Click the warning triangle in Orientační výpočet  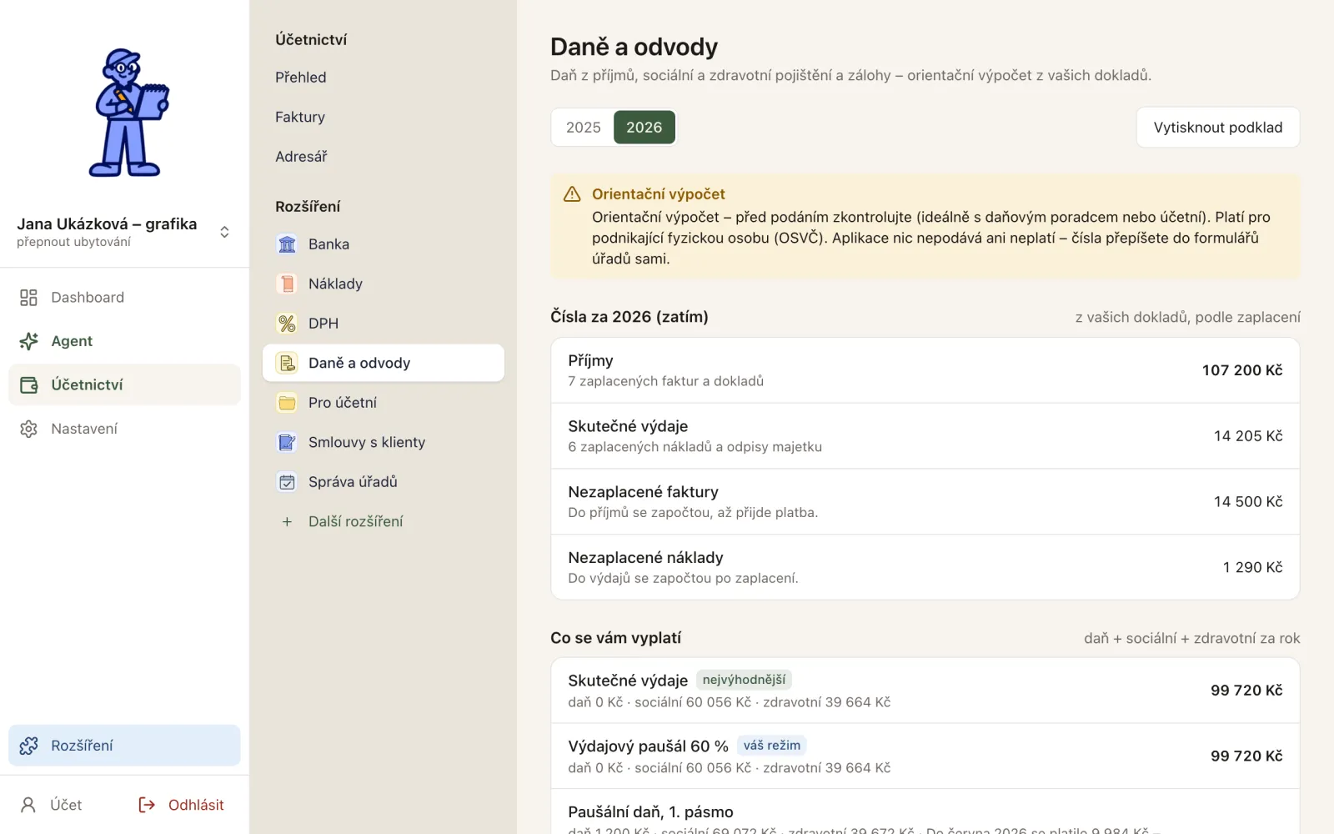572,194
